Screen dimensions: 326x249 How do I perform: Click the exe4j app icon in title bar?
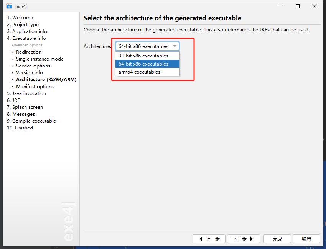click(9, 6)
